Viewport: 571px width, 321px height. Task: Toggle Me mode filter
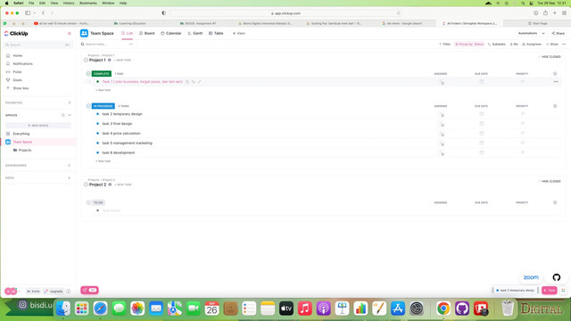[514, 44]
